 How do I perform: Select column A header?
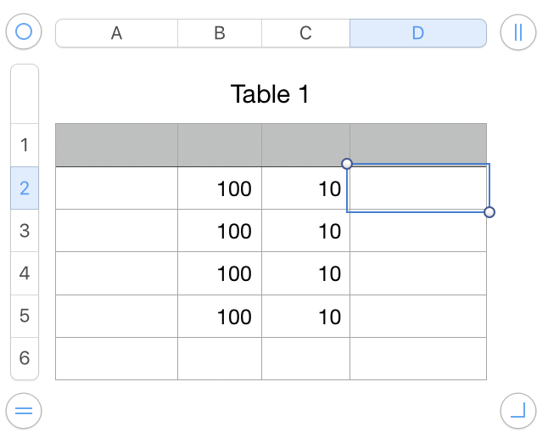[116, 33]
